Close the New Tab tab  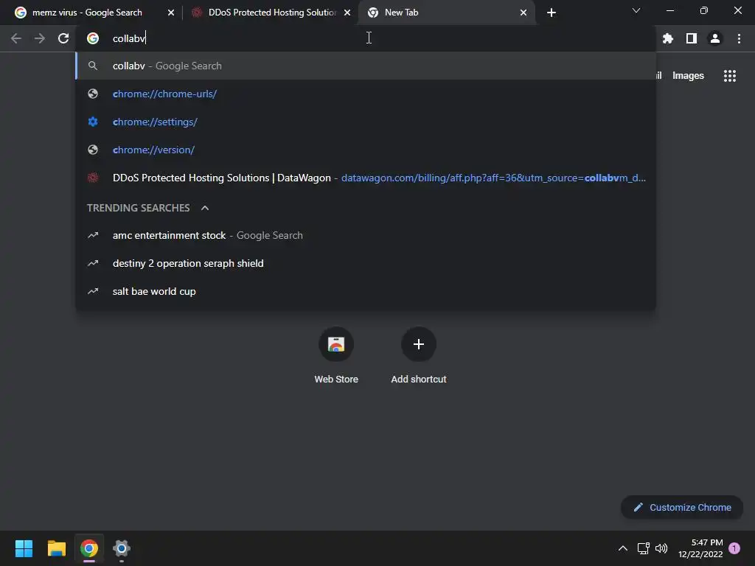[x=523, y=13]
